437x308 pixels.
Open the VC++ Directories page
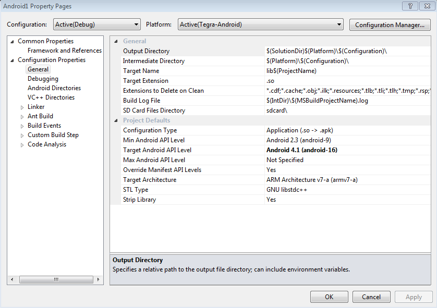(51, 97)
